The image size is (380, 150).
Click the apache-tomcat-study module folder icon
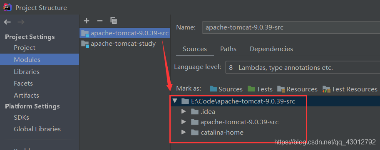click(85, 44)
